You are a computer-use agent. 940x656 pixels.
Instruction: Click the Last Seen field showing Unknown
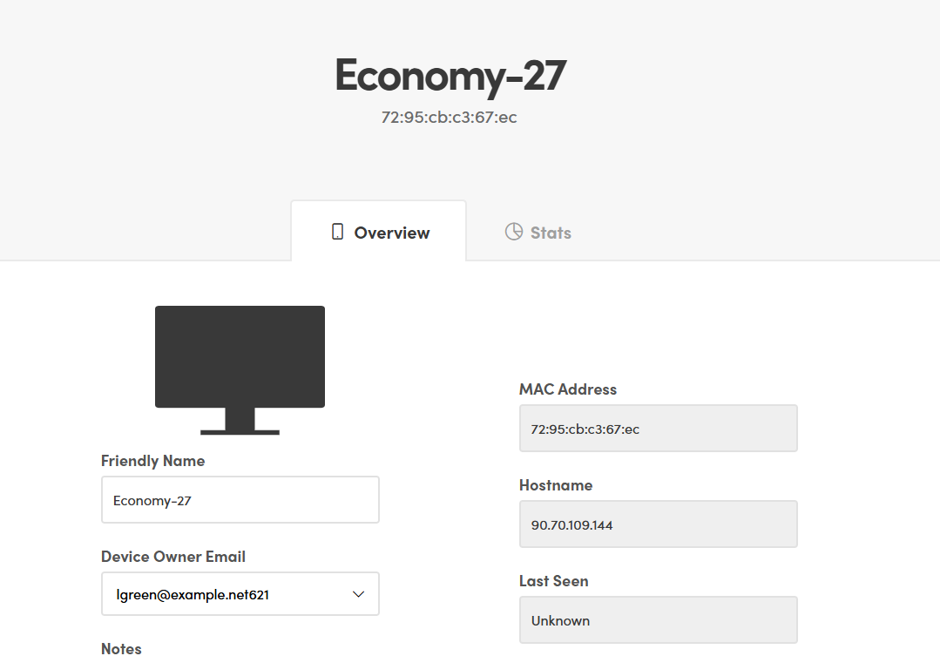tap(659, 620)
